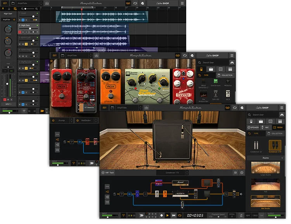Click the VIR Tech button
Screen dimensions: 291x224
point(107,172)
